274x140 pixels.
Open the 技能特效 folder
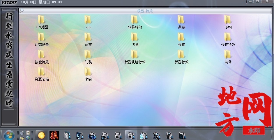pyautogui.click(x=42, y=57)
